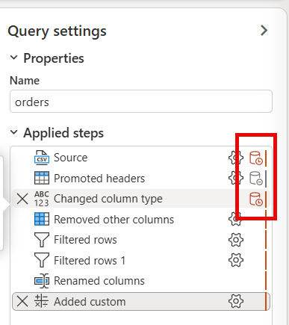Viewport: 289px width, 325px height.
Task: Open settings gear for Added custom
Action: (236, 301)
